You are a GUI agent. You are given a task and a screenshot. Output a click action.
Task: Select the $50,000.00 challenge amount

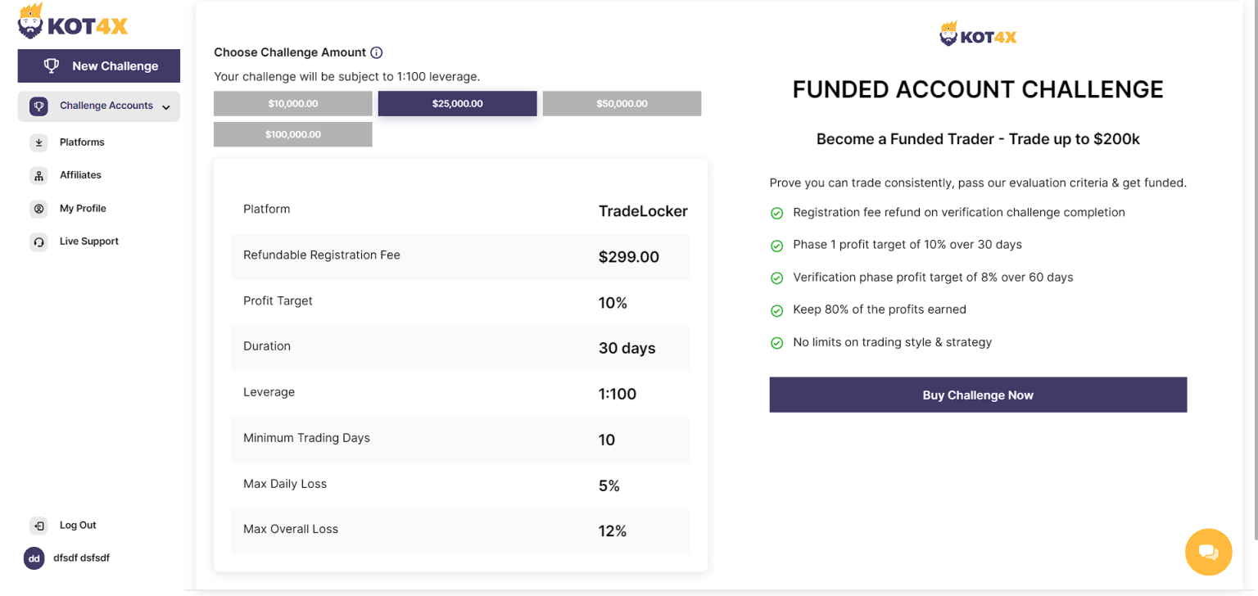(x=622, y=104)
